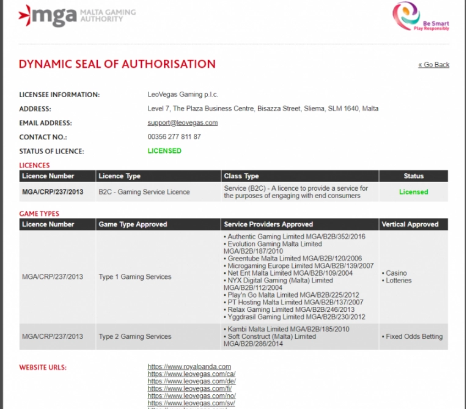
Task: Go back using the Go Back link
Action: click(x=433, y=65)
